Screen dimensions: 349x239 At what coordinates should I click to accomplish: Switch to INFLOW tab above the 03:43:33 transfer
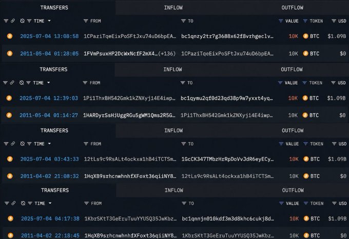(x=173, y=130)
